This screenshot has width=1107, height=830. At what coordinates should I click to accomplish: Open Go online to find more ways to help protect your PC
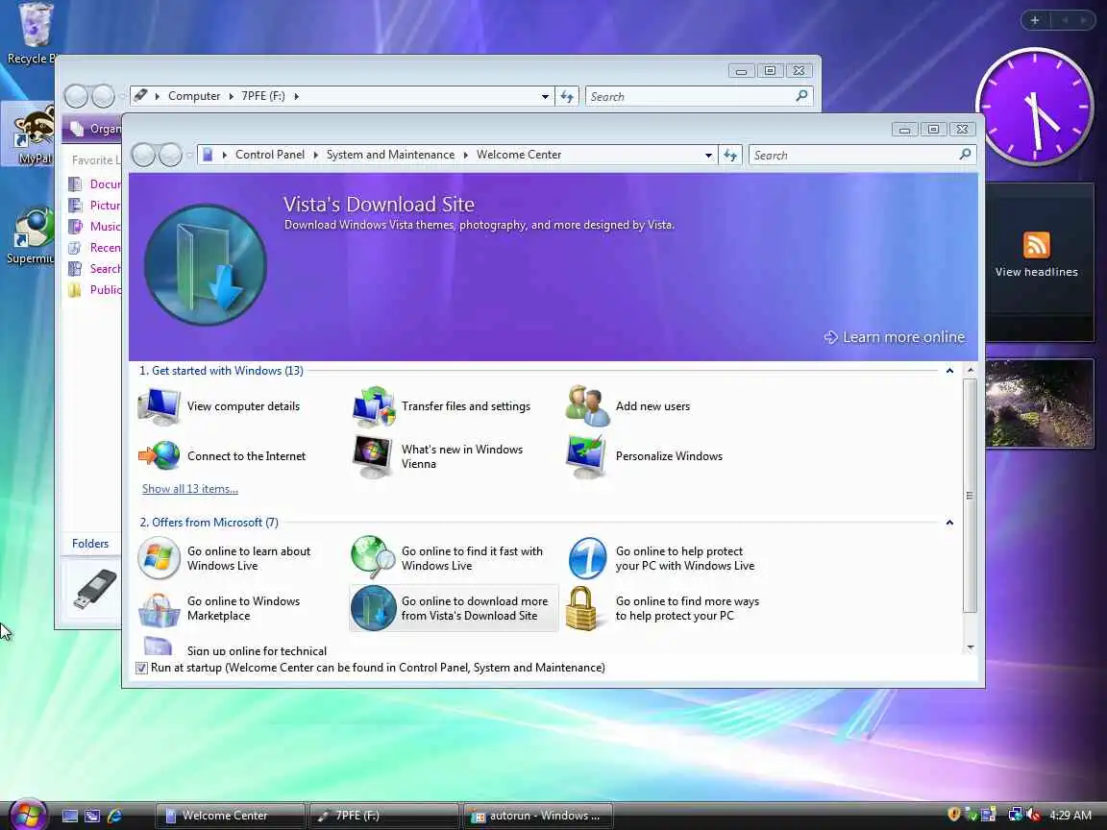coord(663,608)
